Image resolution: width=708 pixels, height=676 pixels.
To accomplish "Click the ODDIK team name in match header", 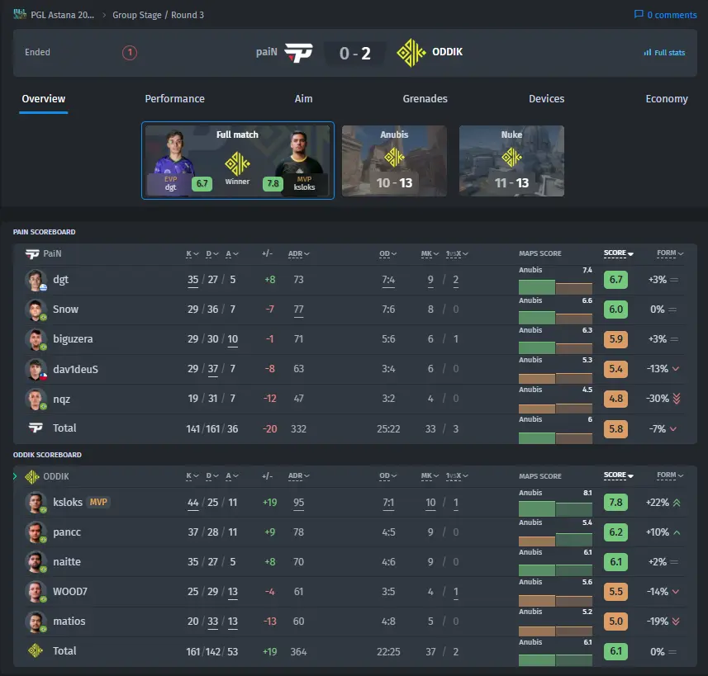I will 448,52.
